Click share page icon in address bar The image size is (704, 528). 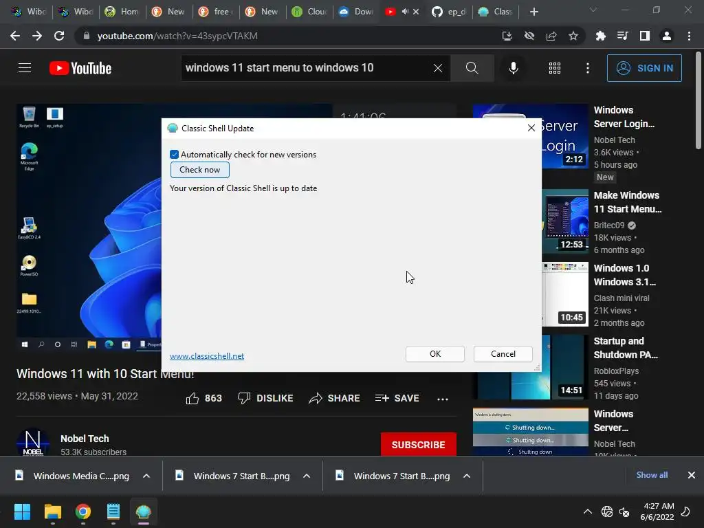coord(551,36)
